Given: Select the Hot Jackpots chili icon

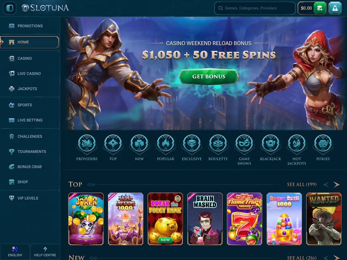Looking at the screenshot, I should click(297, 144).
